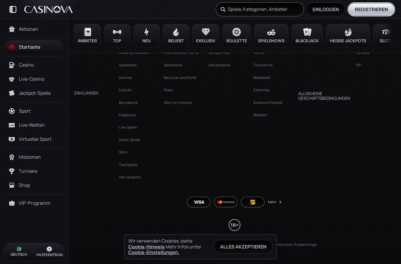The height and width of the screenshot is (264, 401).
Task: Click the Megaways footer link
Action: (x=128, y=115)
